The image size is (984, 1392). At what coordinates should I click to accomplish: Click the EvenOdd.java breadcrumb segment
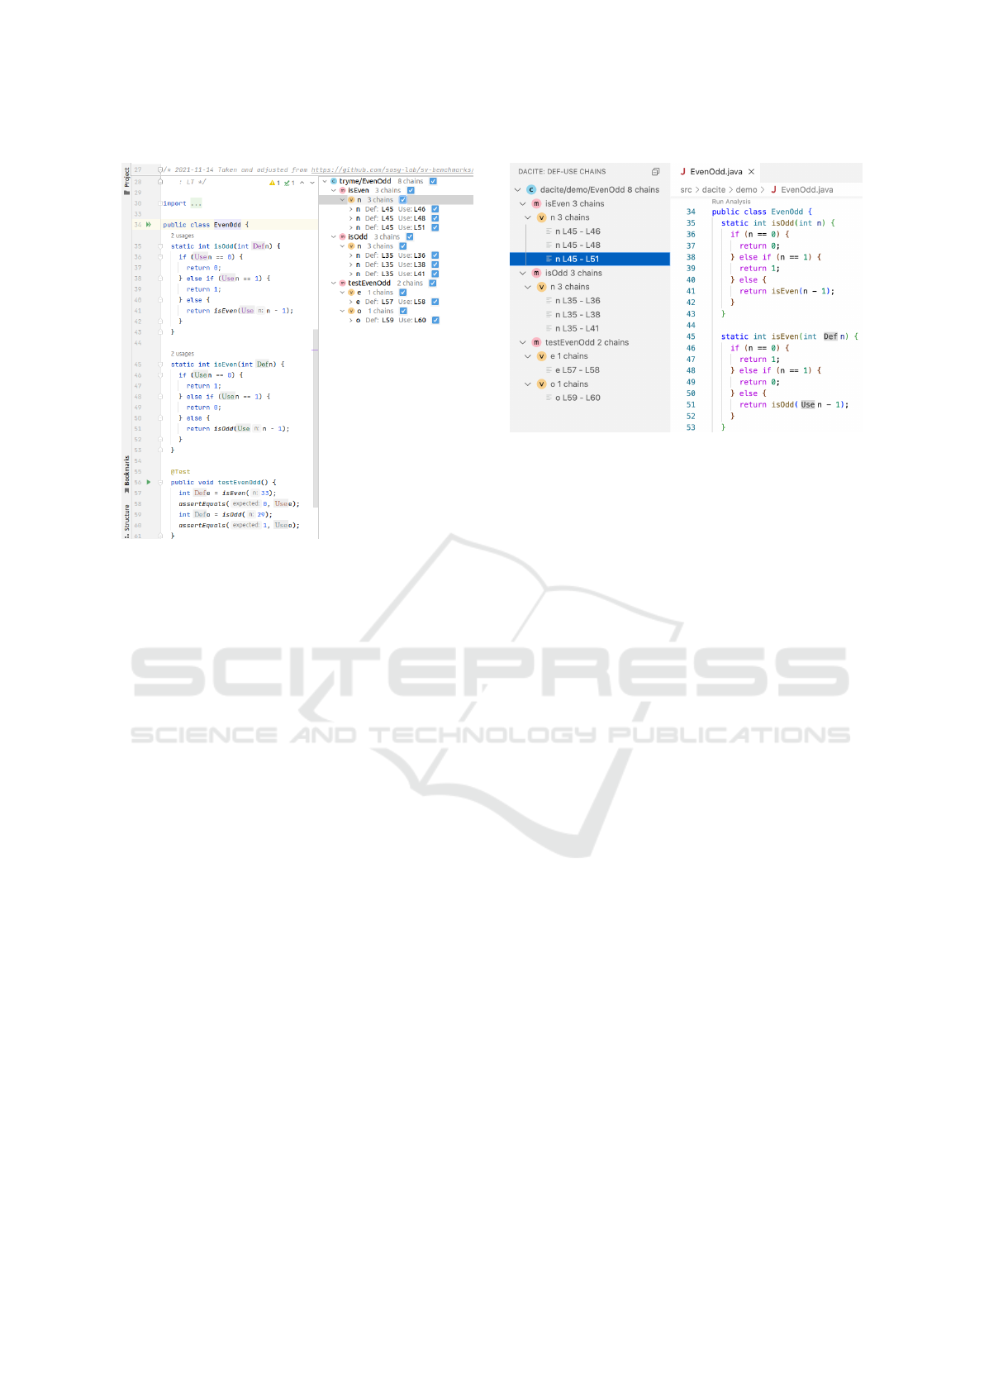click(807, 189)
